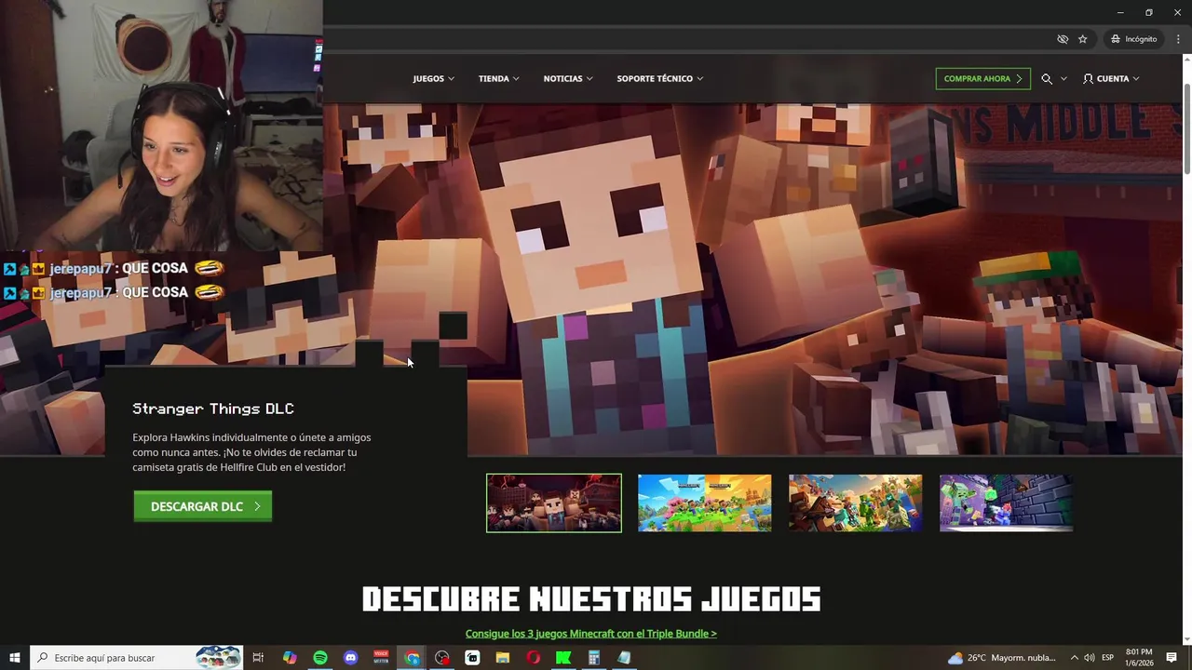Image resolution: width=1192 pixels, height=670 pixels.
Task: Click the Descubre Nuestros Juegos heading
Action: point(591,599)
